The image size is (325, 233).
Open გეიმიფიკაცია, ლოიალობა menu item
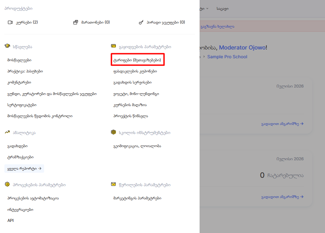pos(137,146)
